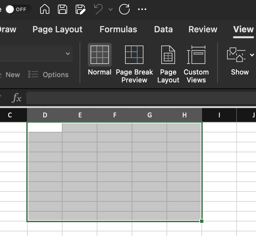
Task: Open the Formulas ribbon tab
Action: tap(118, 29)
